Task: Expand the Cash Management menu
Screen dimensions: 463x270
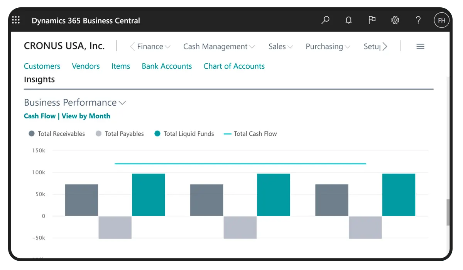Action: point(219,47)
